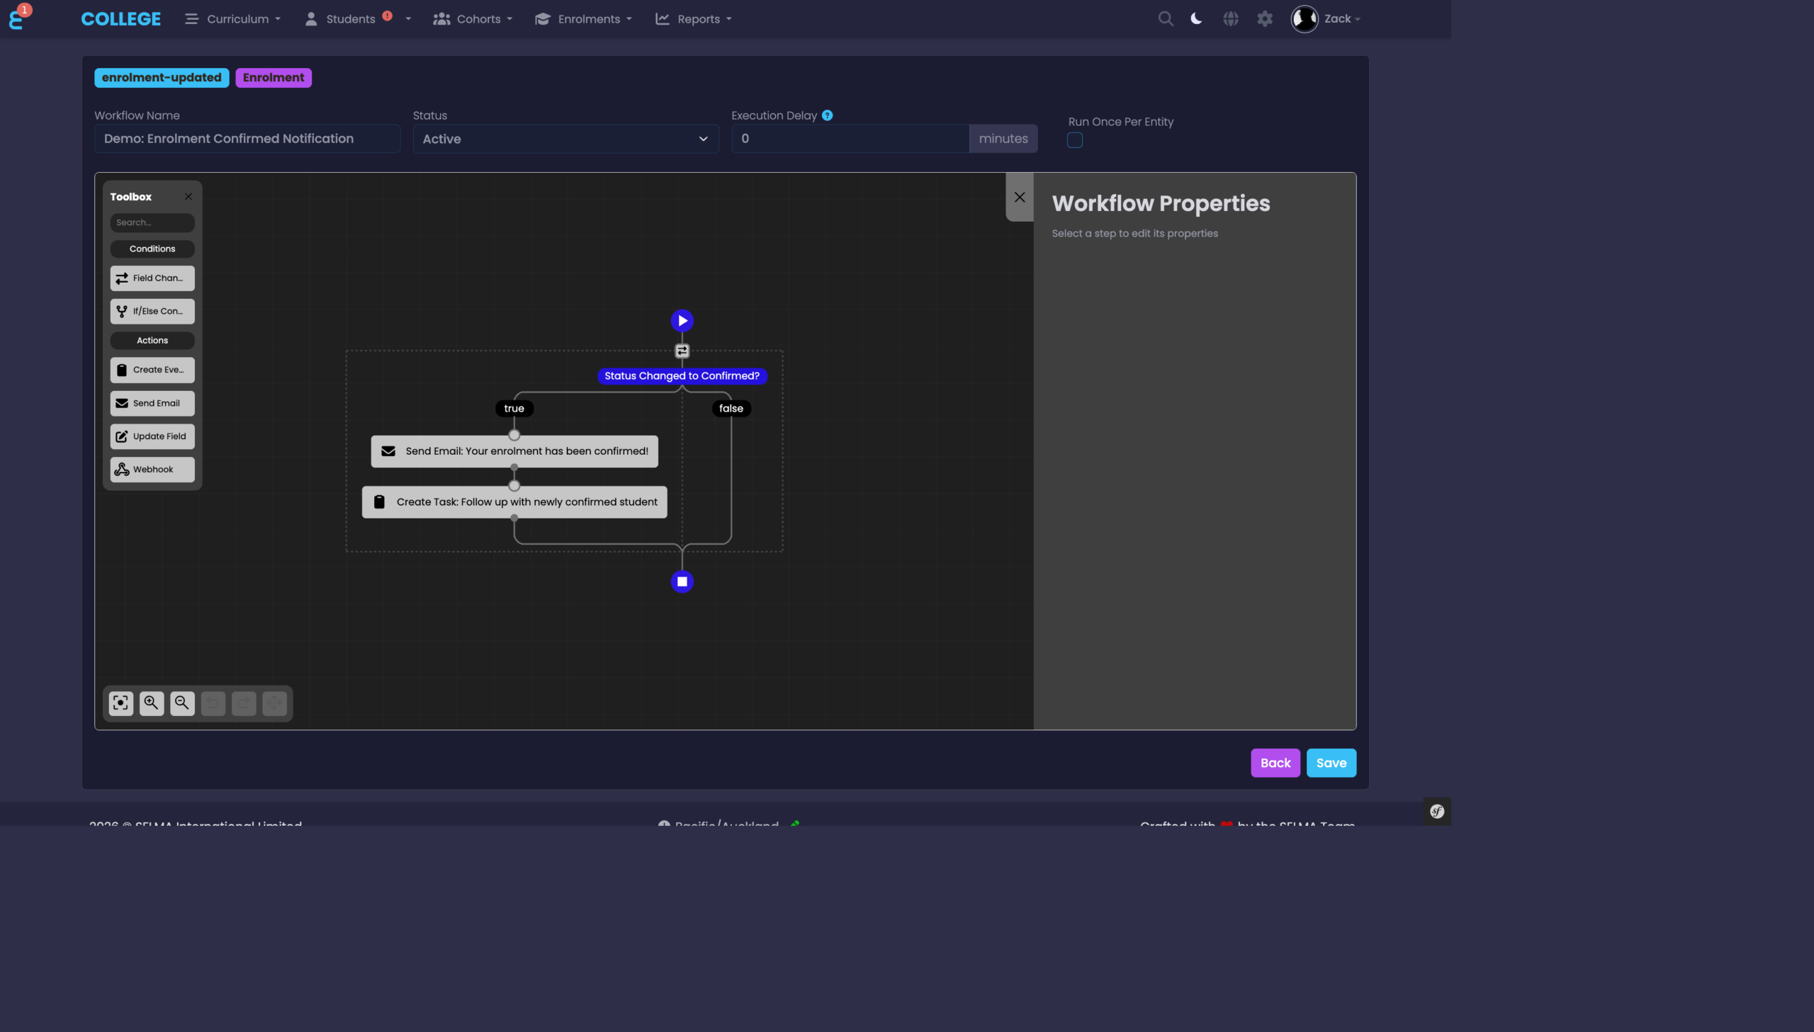
Task: Select the Update Field action
Action: 152,436
